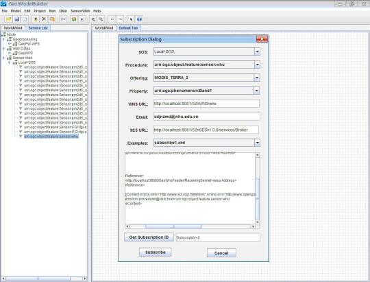
Task: Open the Project menu
Action: [40, 11]
